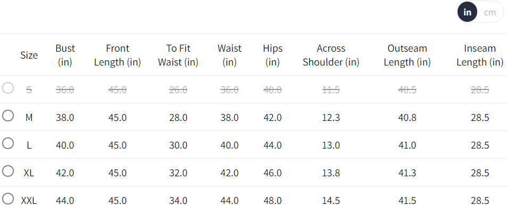Click the To Fit Waist (in) header
The image size is (507, 213).
(178, 55)
